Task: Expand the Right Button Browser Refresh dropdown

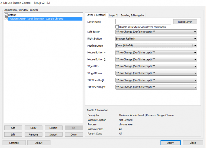Action: click(x=156, y=39)
